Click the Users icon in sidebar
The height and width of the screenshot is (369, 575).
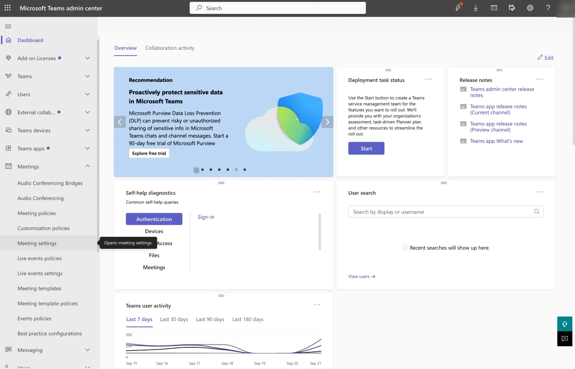pyautogui.click(x=8, y=94)
